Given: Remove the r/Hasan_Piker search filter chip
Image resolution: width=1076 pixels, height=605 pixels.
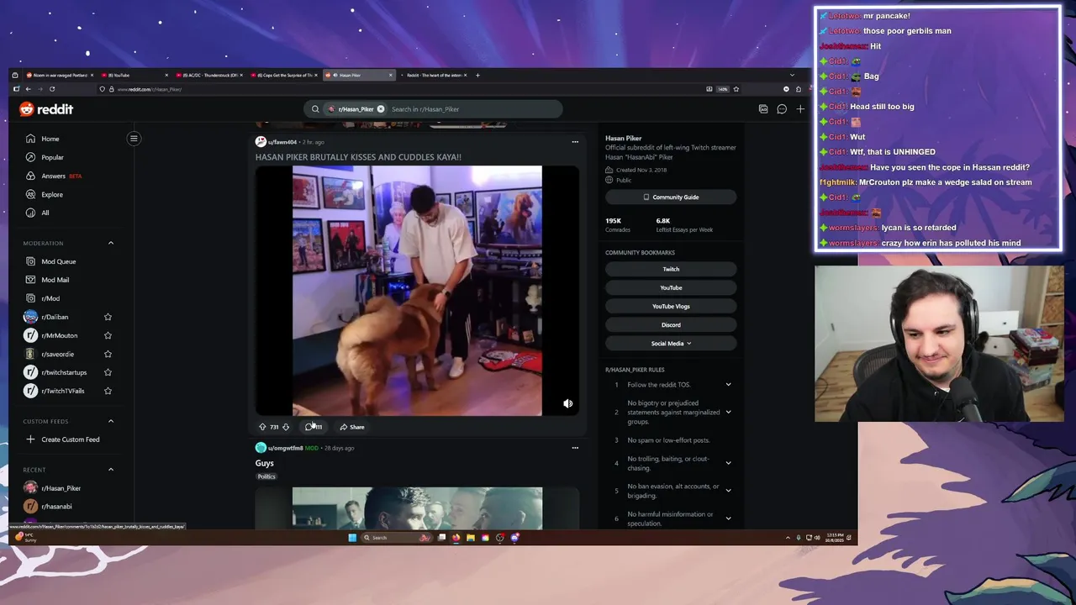Looking at the screenshot, I should point(381,109).
